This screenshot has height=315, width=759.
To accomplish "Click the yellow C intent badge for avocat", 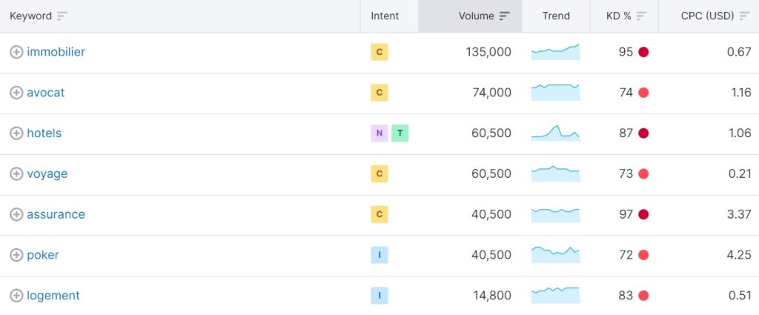I will (x=379, y=93).
